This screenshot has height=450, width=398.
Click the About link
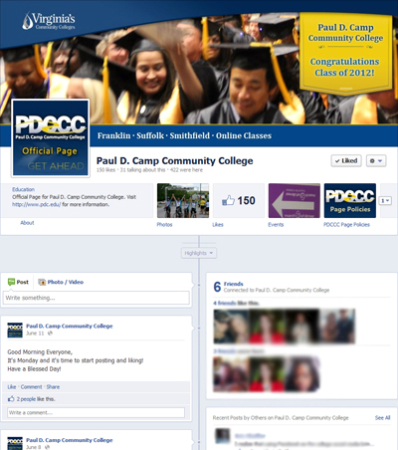click(x=27, y=223)
